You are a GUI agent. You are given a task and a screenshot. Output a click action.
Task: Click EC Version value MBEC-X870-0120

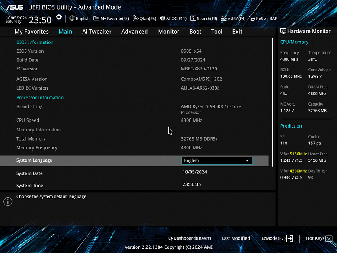199,69
